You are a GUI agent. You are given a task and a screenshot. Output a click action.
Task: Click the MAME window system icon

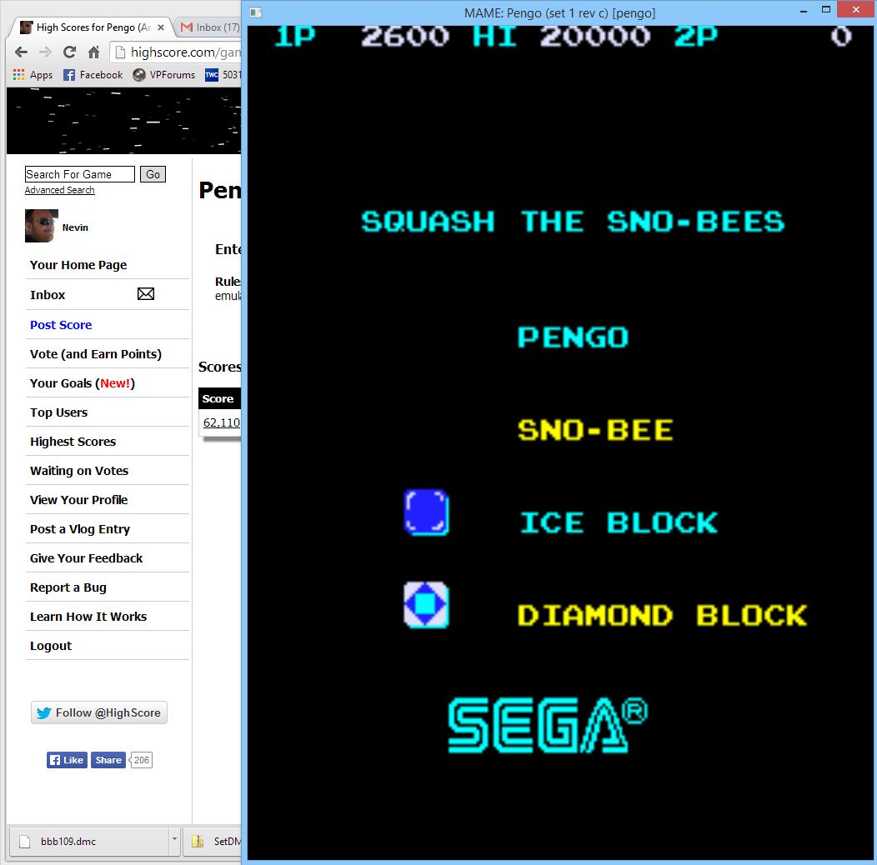tap(256, 12)
